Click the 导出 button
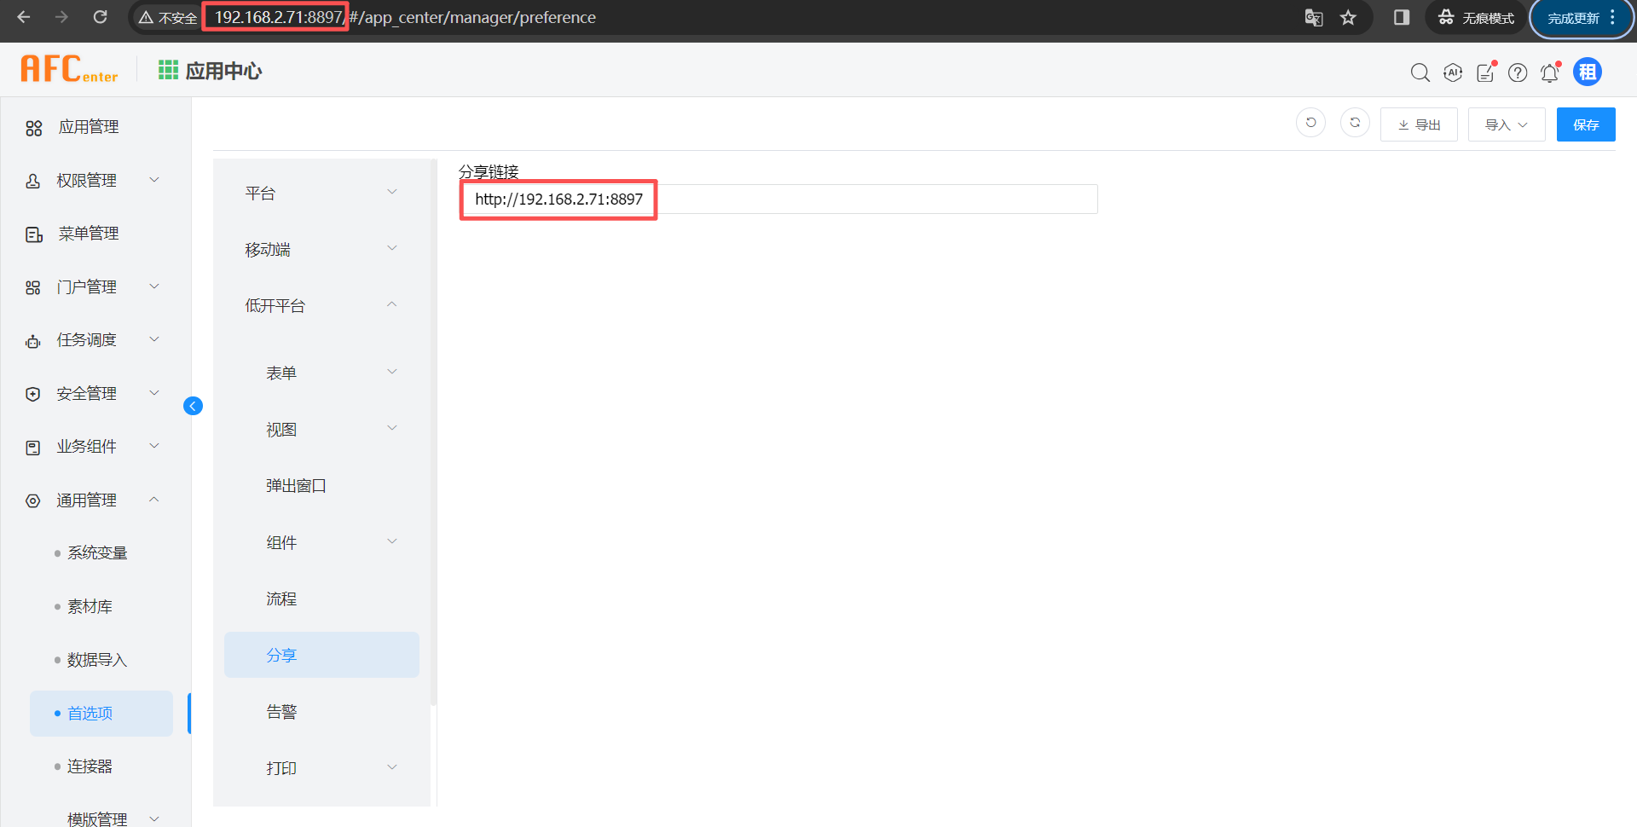The image size is (1637, 827). tap(1419, 124)
